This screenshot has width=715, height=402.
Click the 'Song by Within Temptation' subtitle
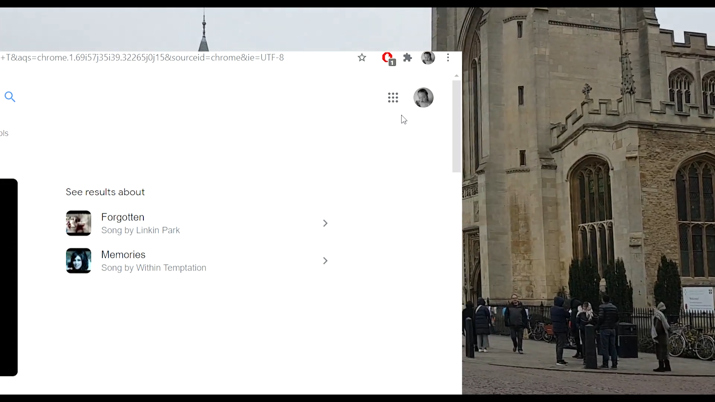point(153,268)
